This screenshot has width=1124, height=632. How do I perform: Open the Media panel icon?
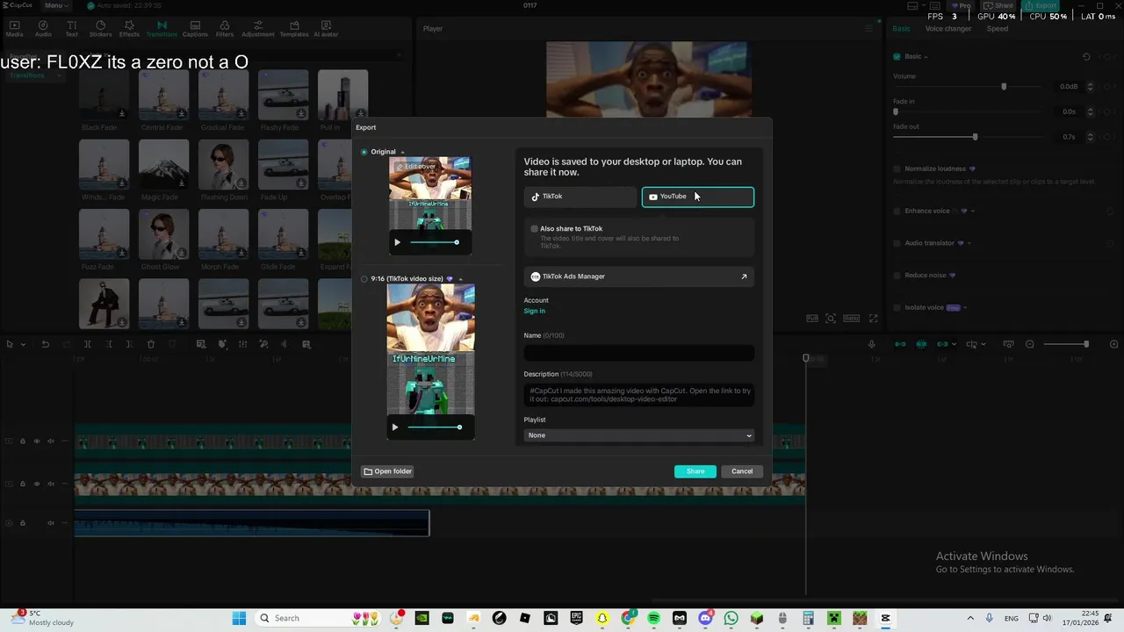(x=14, y=29)
